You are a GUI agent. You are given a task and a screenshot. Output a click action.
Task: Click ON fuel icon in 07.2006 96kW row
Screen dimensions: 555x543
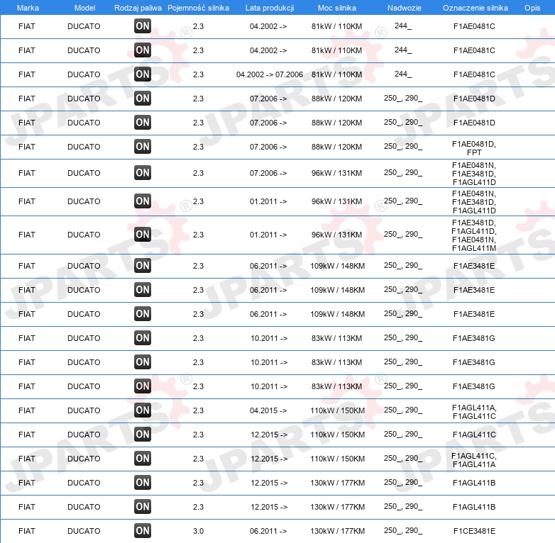point(143,172)
